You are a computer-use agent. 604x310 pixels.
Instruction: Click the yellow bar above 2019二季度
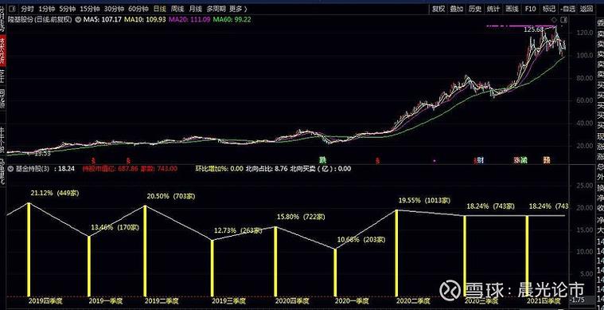145,251
